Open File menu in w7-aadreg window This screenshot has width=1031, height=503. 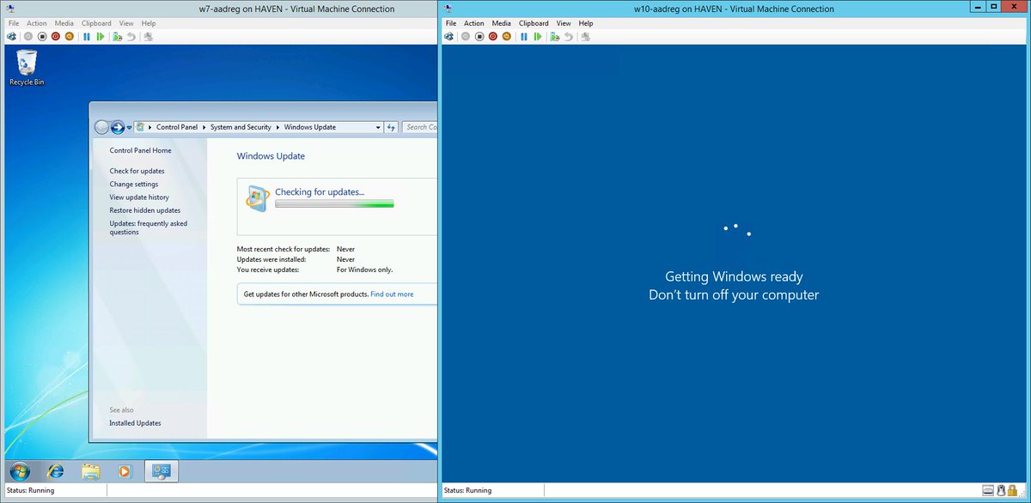point(14,23)
